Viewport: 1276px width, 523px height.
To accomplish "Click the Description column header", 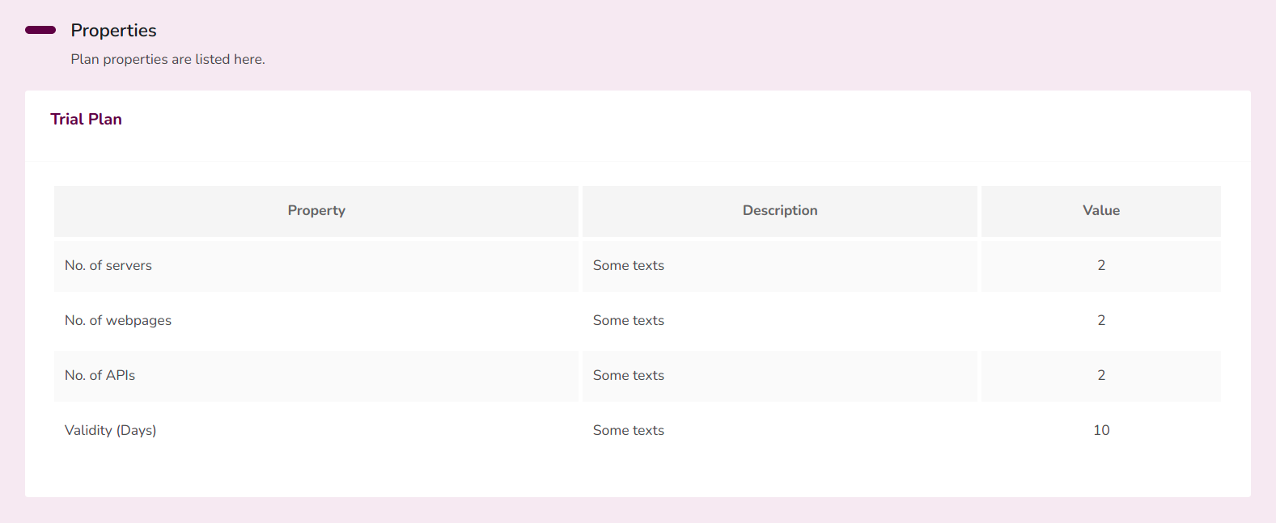I will 780,211.
